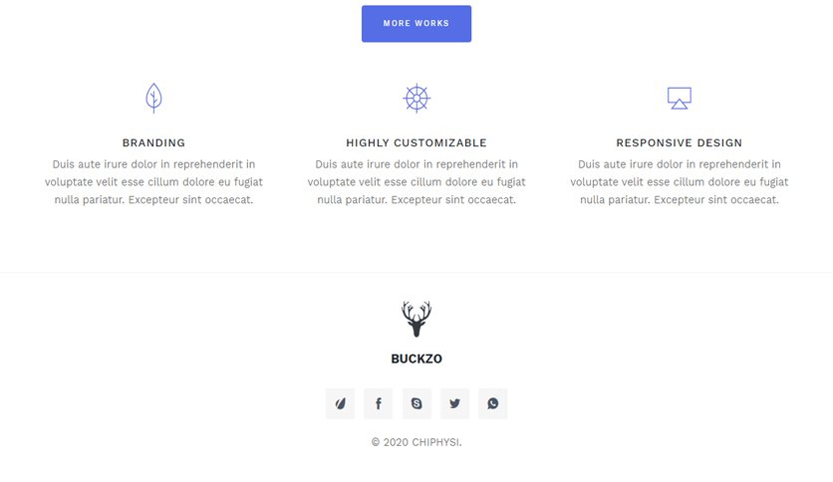Screen dimensions: 833x482
Task: Open the WhatsApp social icon
Action: point(493,403)
